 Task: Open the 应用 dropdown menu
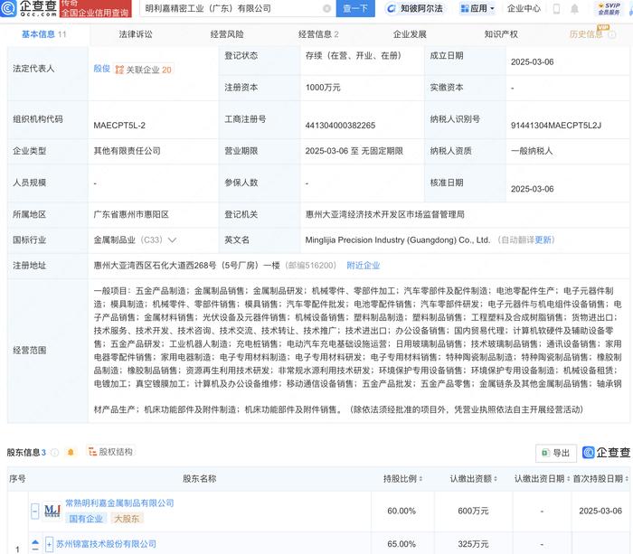pos(477,8)
